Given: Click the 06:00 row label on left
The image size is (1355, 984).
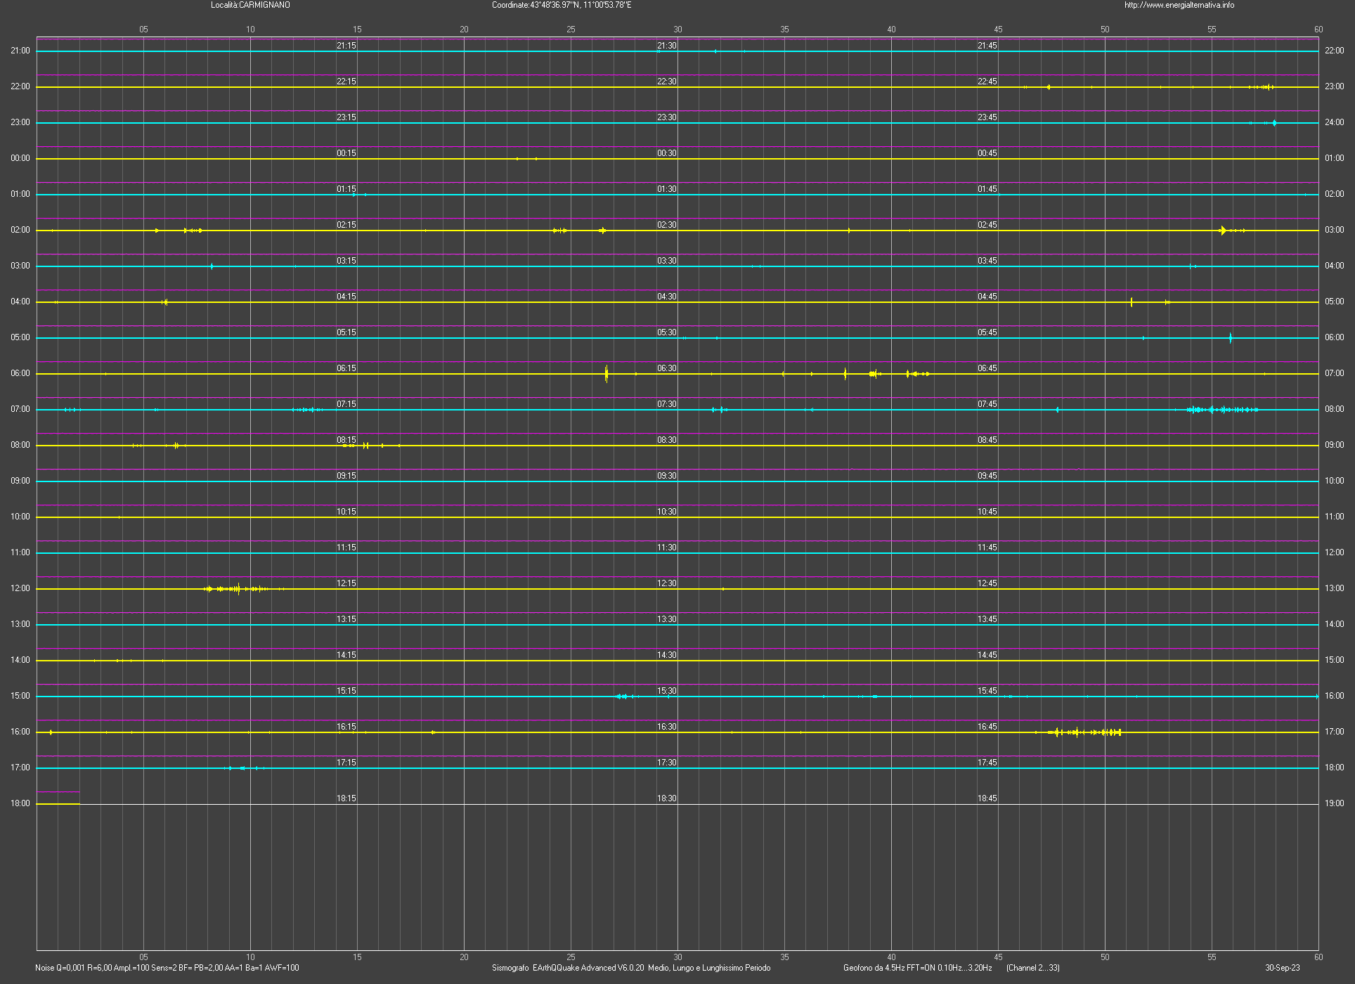Looking at the screenshot, I should (20, 373).
